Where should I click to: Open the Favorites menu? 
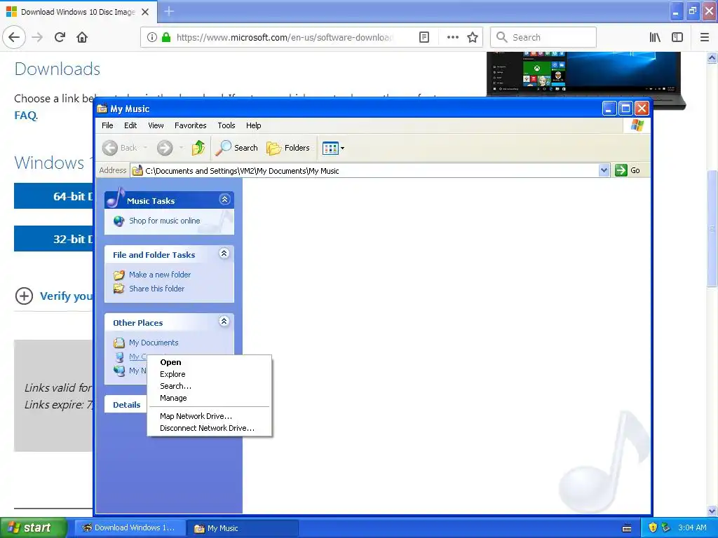tap(191, 125)
